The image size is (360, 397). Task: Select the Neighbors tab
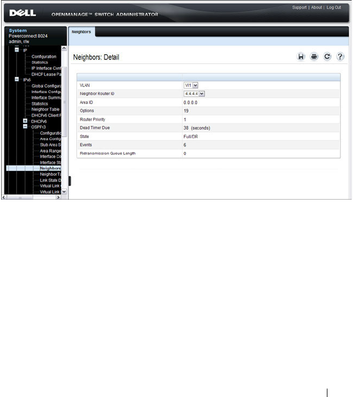[x=81, y=32]
